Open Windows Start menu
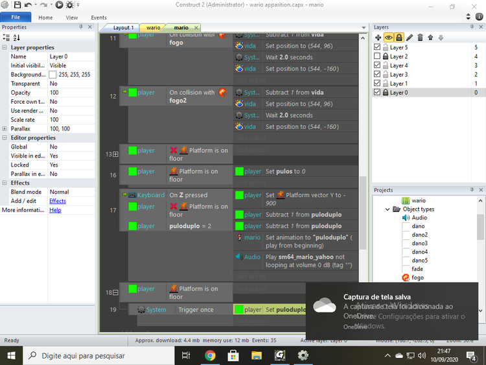The width and height of the screenshot is (486, 365). pos(11,356)
